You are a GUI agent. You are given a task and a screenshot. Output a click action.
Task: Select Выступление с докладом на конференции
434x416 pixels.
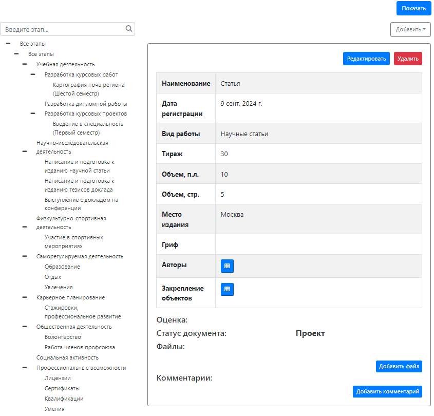coord(81,204)
